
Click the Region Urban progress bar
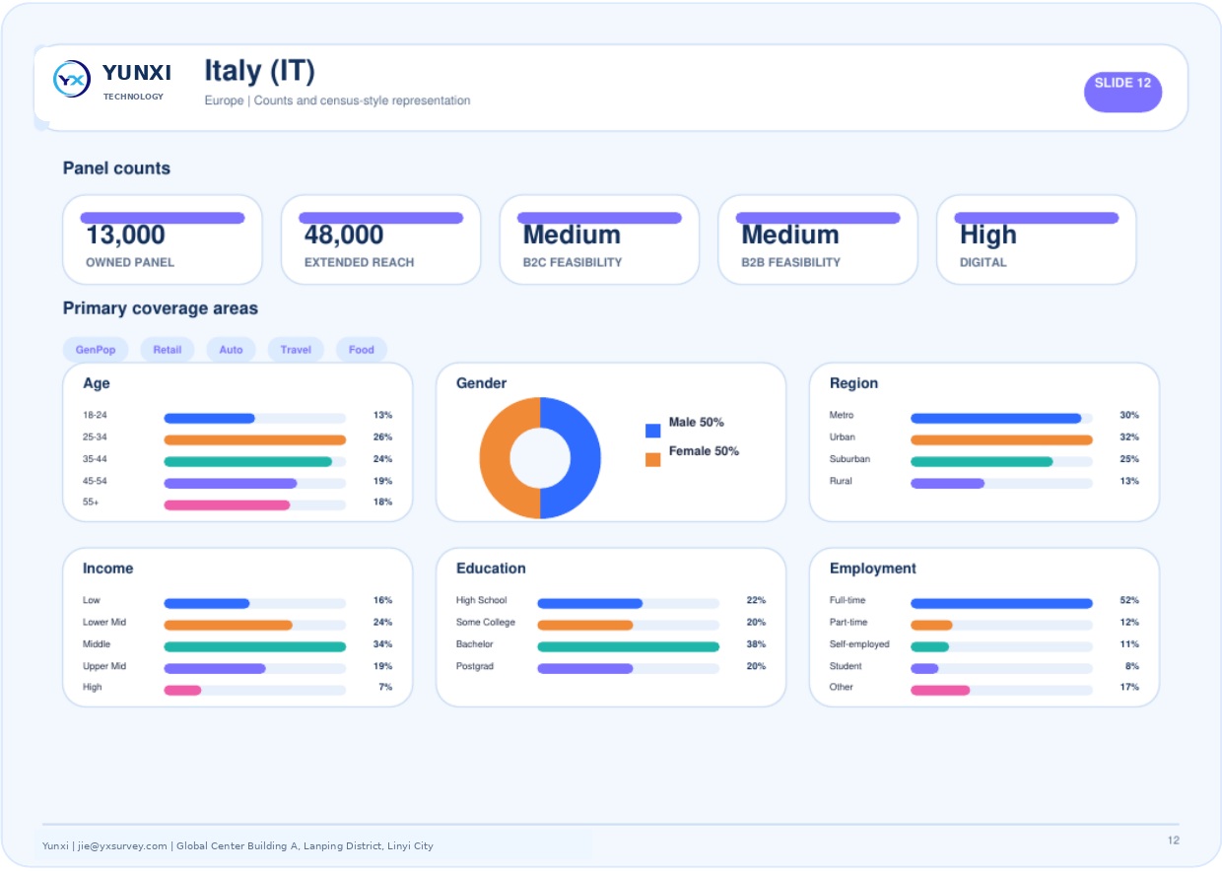(1001, 440)
